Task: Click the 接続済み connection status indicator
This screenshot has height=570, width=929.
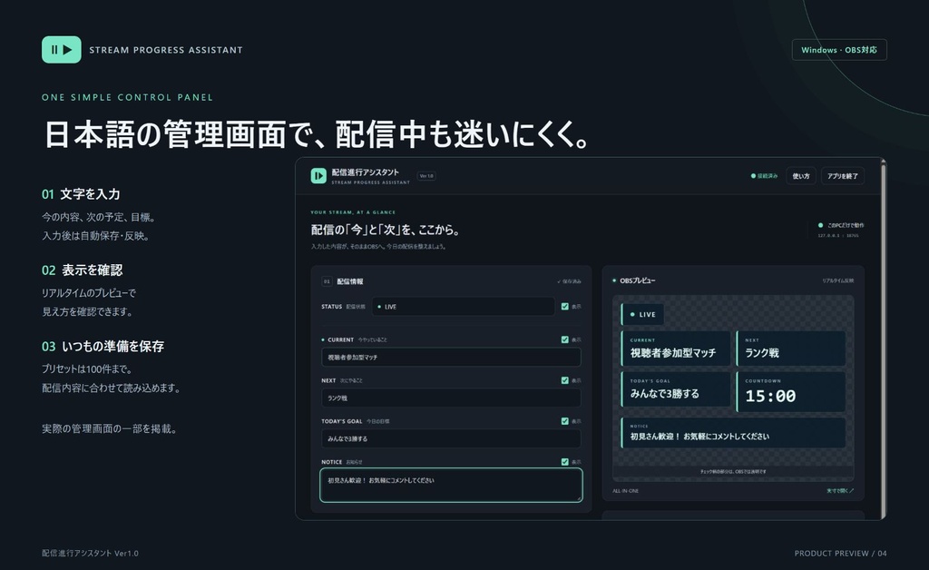Action: [x=764, y=176]
